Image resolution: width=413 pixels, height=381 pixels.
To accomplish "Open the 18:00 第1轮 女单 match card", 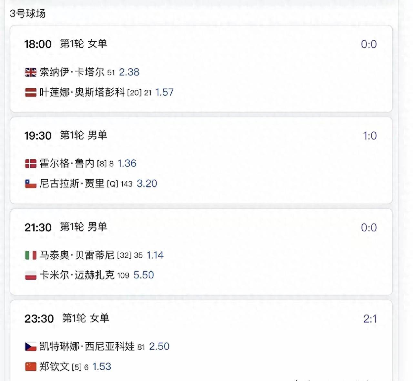I will pos(201,69).
